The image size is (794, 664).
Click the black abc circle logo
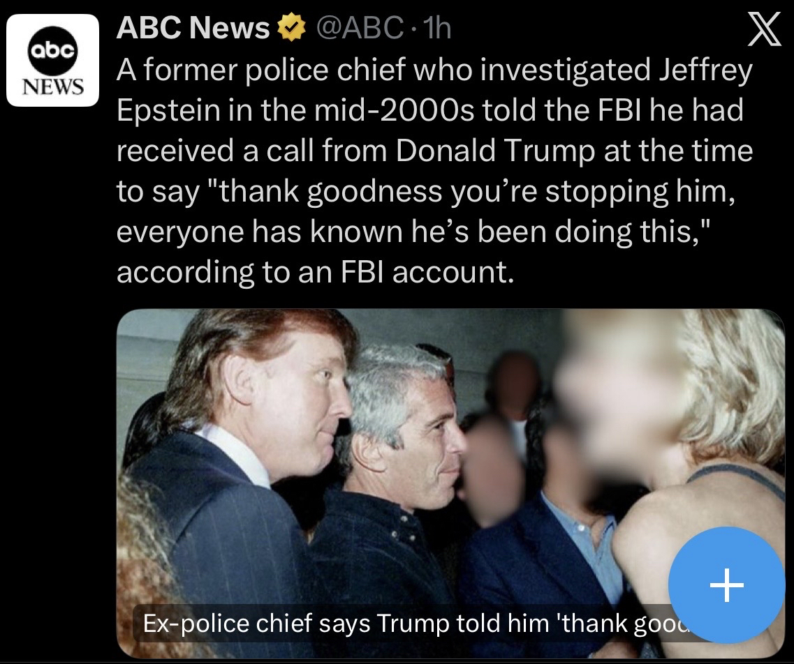point(52,50)
